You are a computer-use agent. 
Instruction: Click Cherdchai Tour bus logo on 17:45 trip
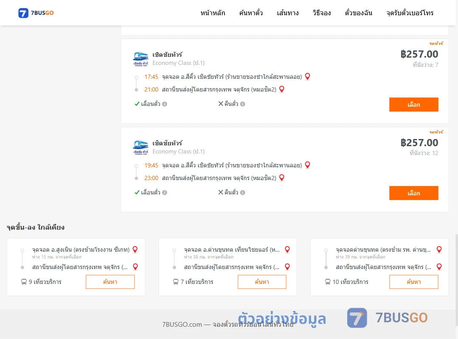pyautogui.click(x=141, y=59)
